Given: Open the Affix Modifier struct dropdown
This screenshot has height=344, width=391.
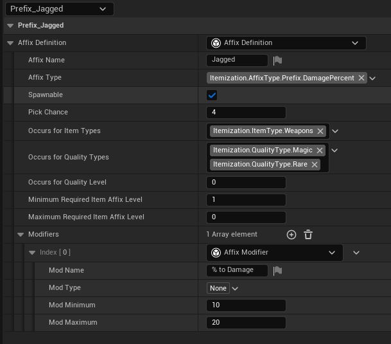Looking at the screenshot, I should (x=275, y=253).
